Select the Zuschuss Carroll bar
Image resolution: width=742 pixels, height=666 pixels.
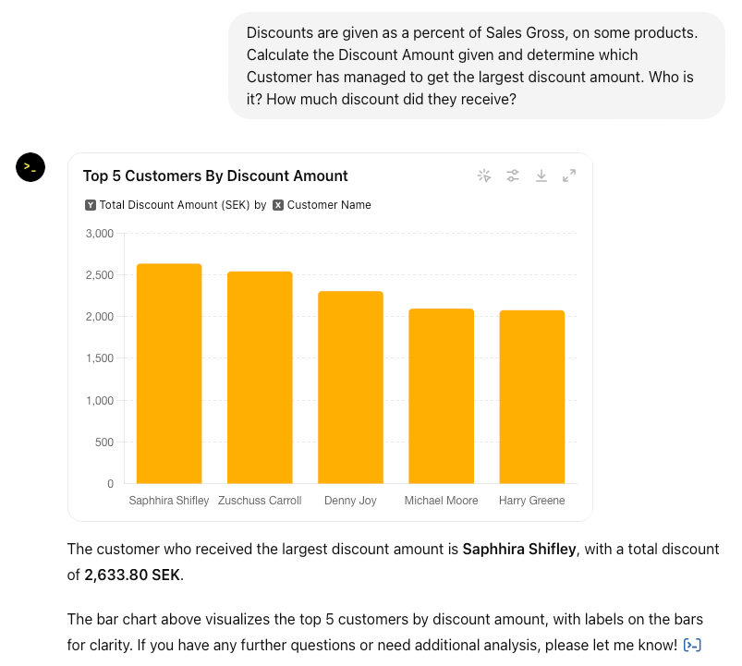coord(260,378)
